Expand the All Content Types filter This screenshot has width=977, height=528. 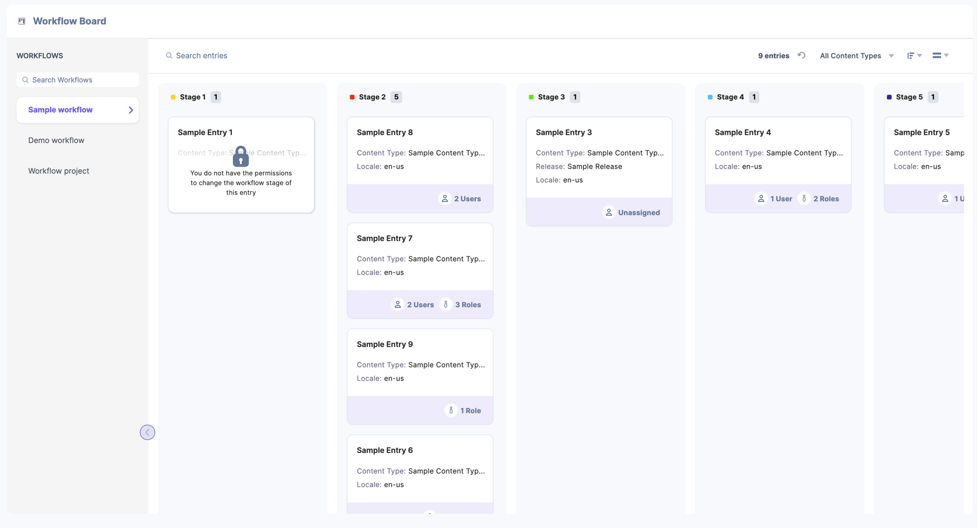[857, 56]
